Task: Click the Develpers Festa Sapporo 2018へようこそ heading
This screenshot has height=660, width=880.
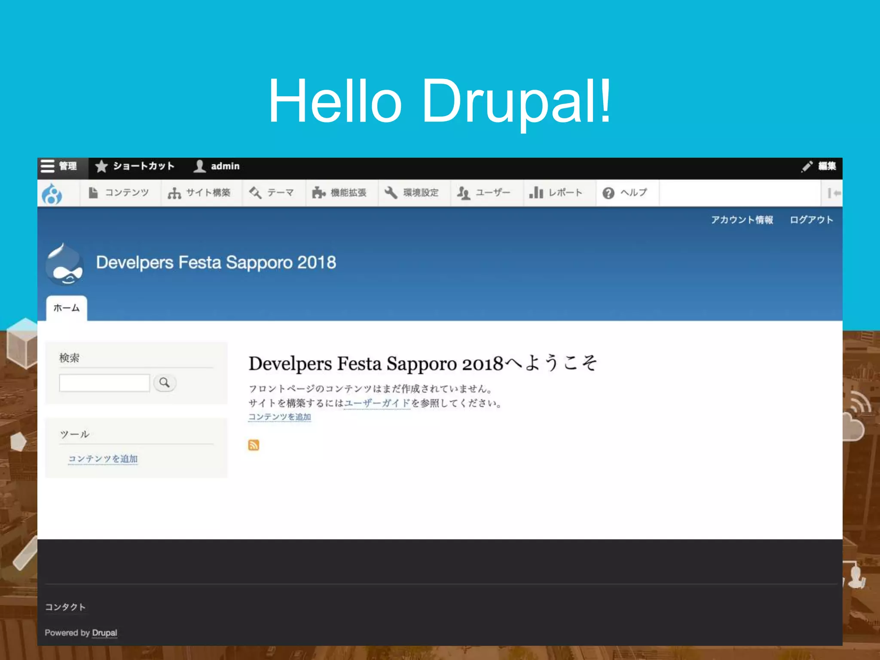Action: [x=423, y=363]
